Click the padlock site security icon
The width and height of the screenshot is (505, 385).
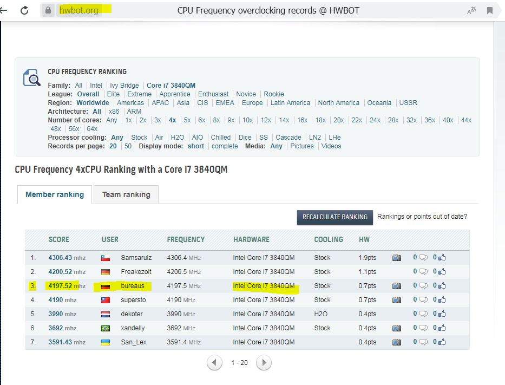pyautogui.click(x=48, y=10)
